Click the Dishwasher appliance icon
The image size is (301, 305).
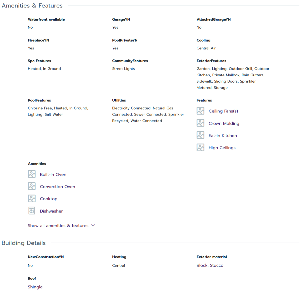pos(32,211)
